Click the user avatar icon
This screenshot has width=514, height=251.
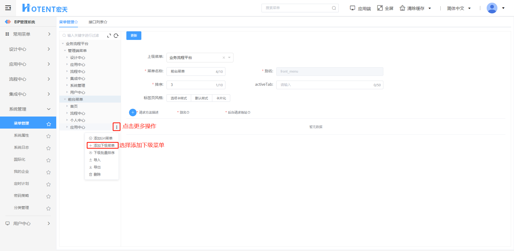[492, 8]
